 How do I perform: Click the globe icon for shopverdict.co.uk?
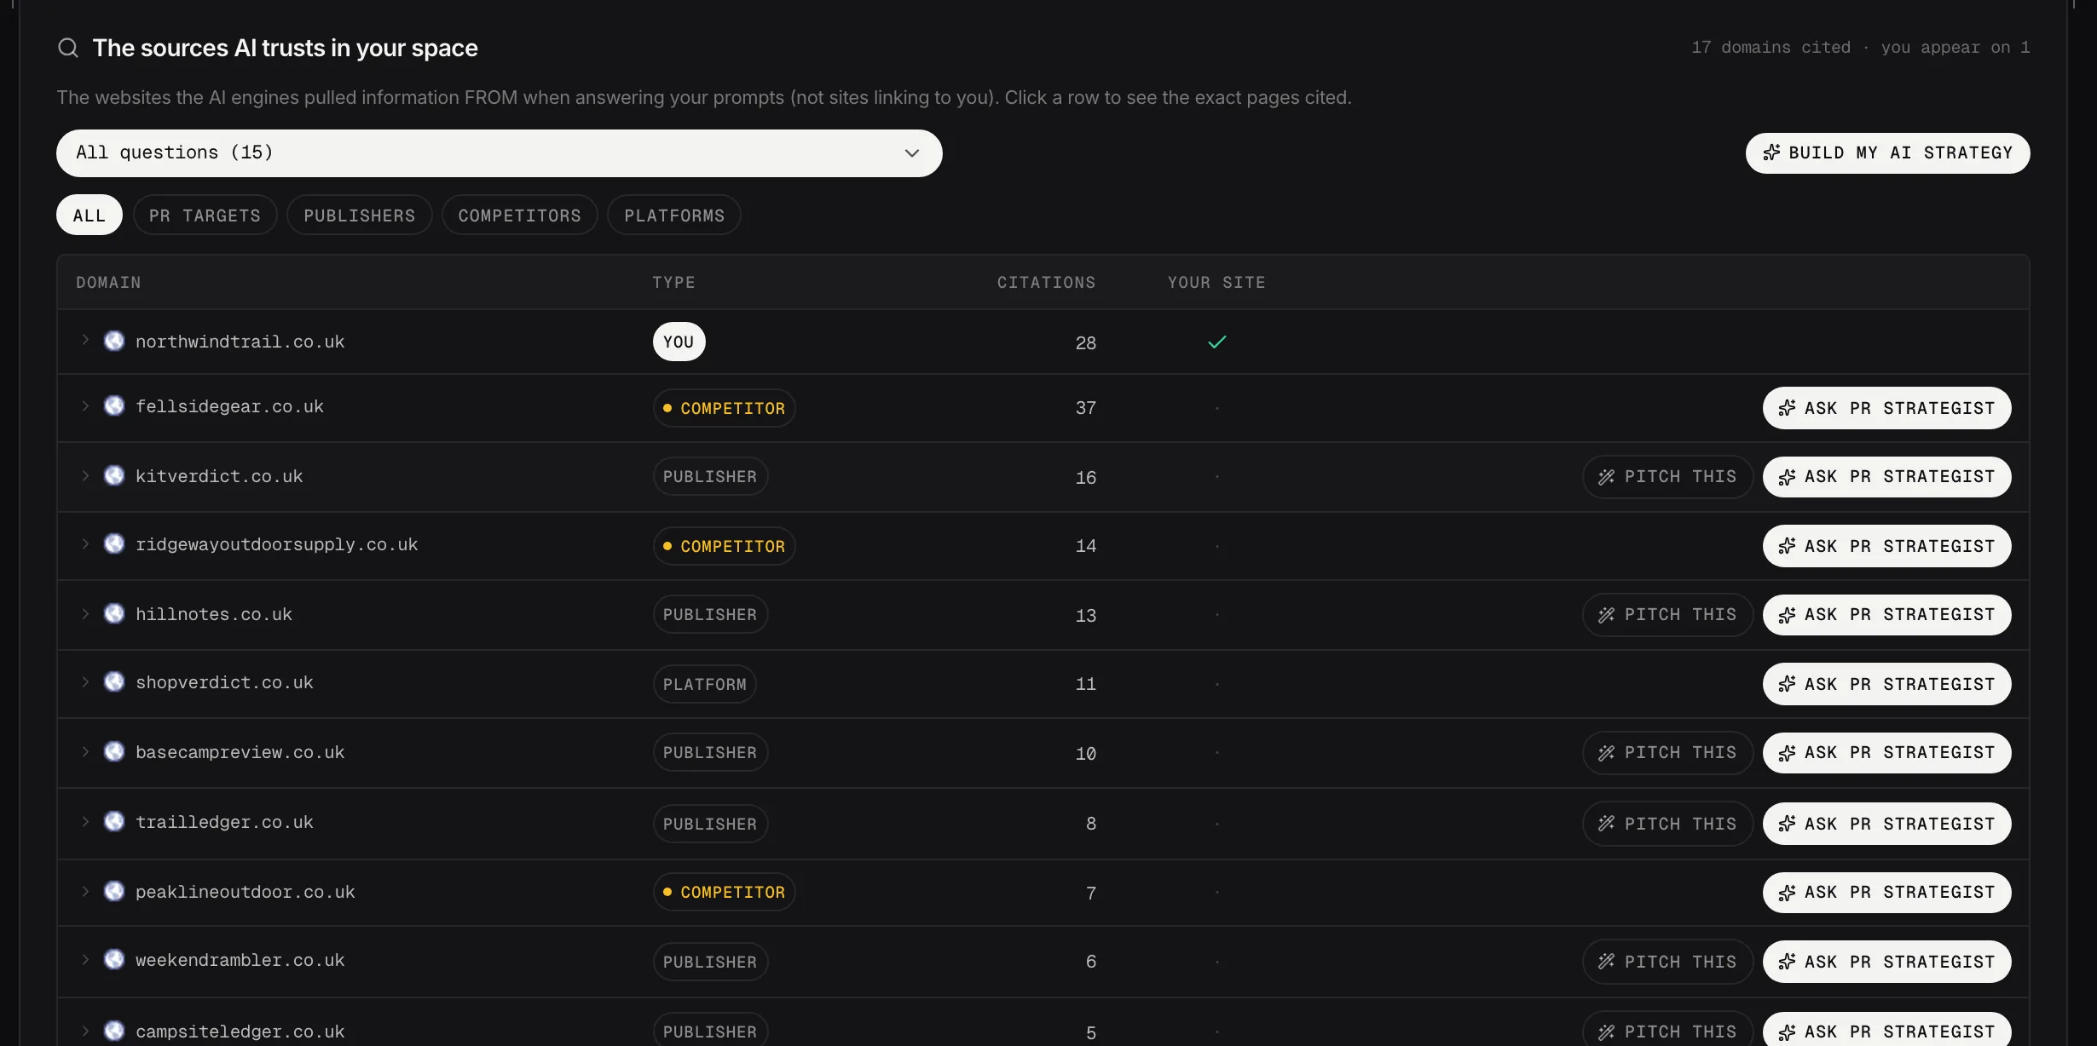pos(114,682)
